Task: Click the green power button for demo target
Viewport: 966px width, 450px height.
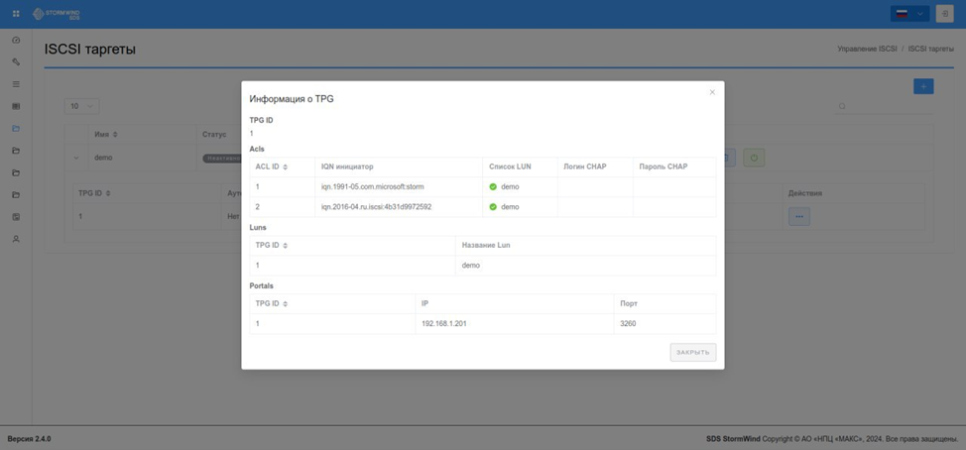Action: (x=754, y=158)
